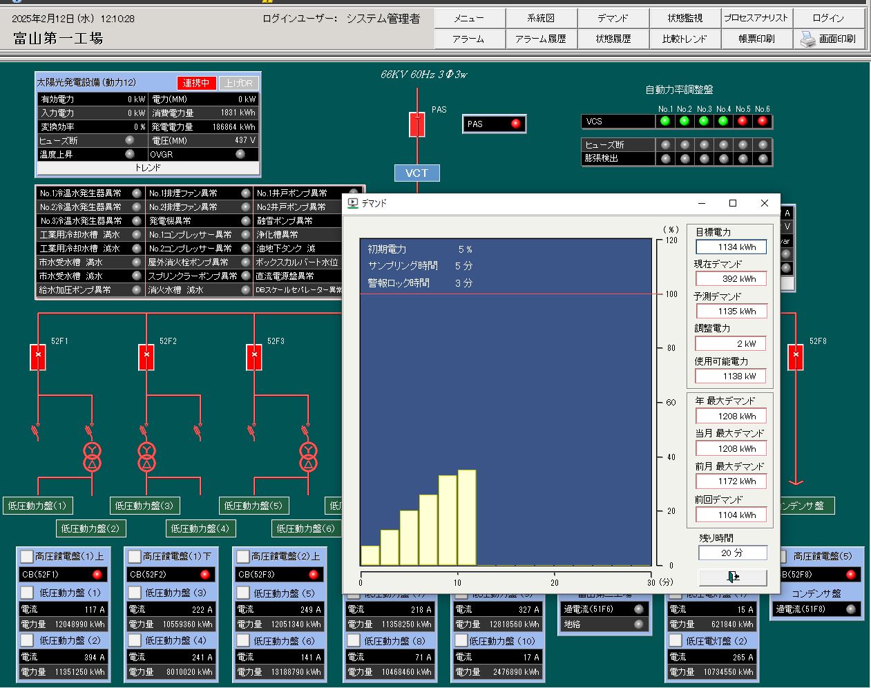The height and width of the screenshot is (688, 871).
Task: Click the transformer symbol above 低圧動力盤(6)
Action: coord(308,457)
